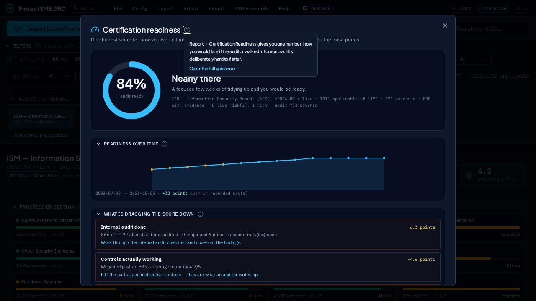The width and height of the screenshot is (536, 301).
Task: Click the first orange point on readiness chart
Action: (152, 169)
